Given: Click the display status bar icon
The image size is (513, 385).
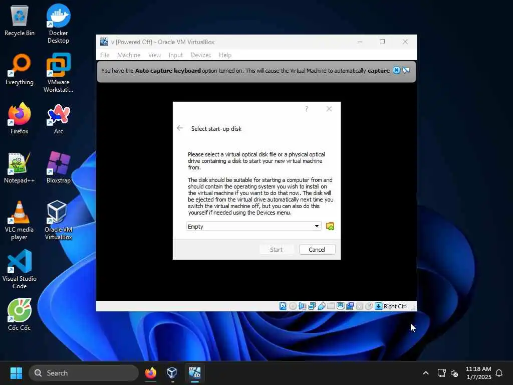Looking at the screenshot, I should click(x=340, y=306).
